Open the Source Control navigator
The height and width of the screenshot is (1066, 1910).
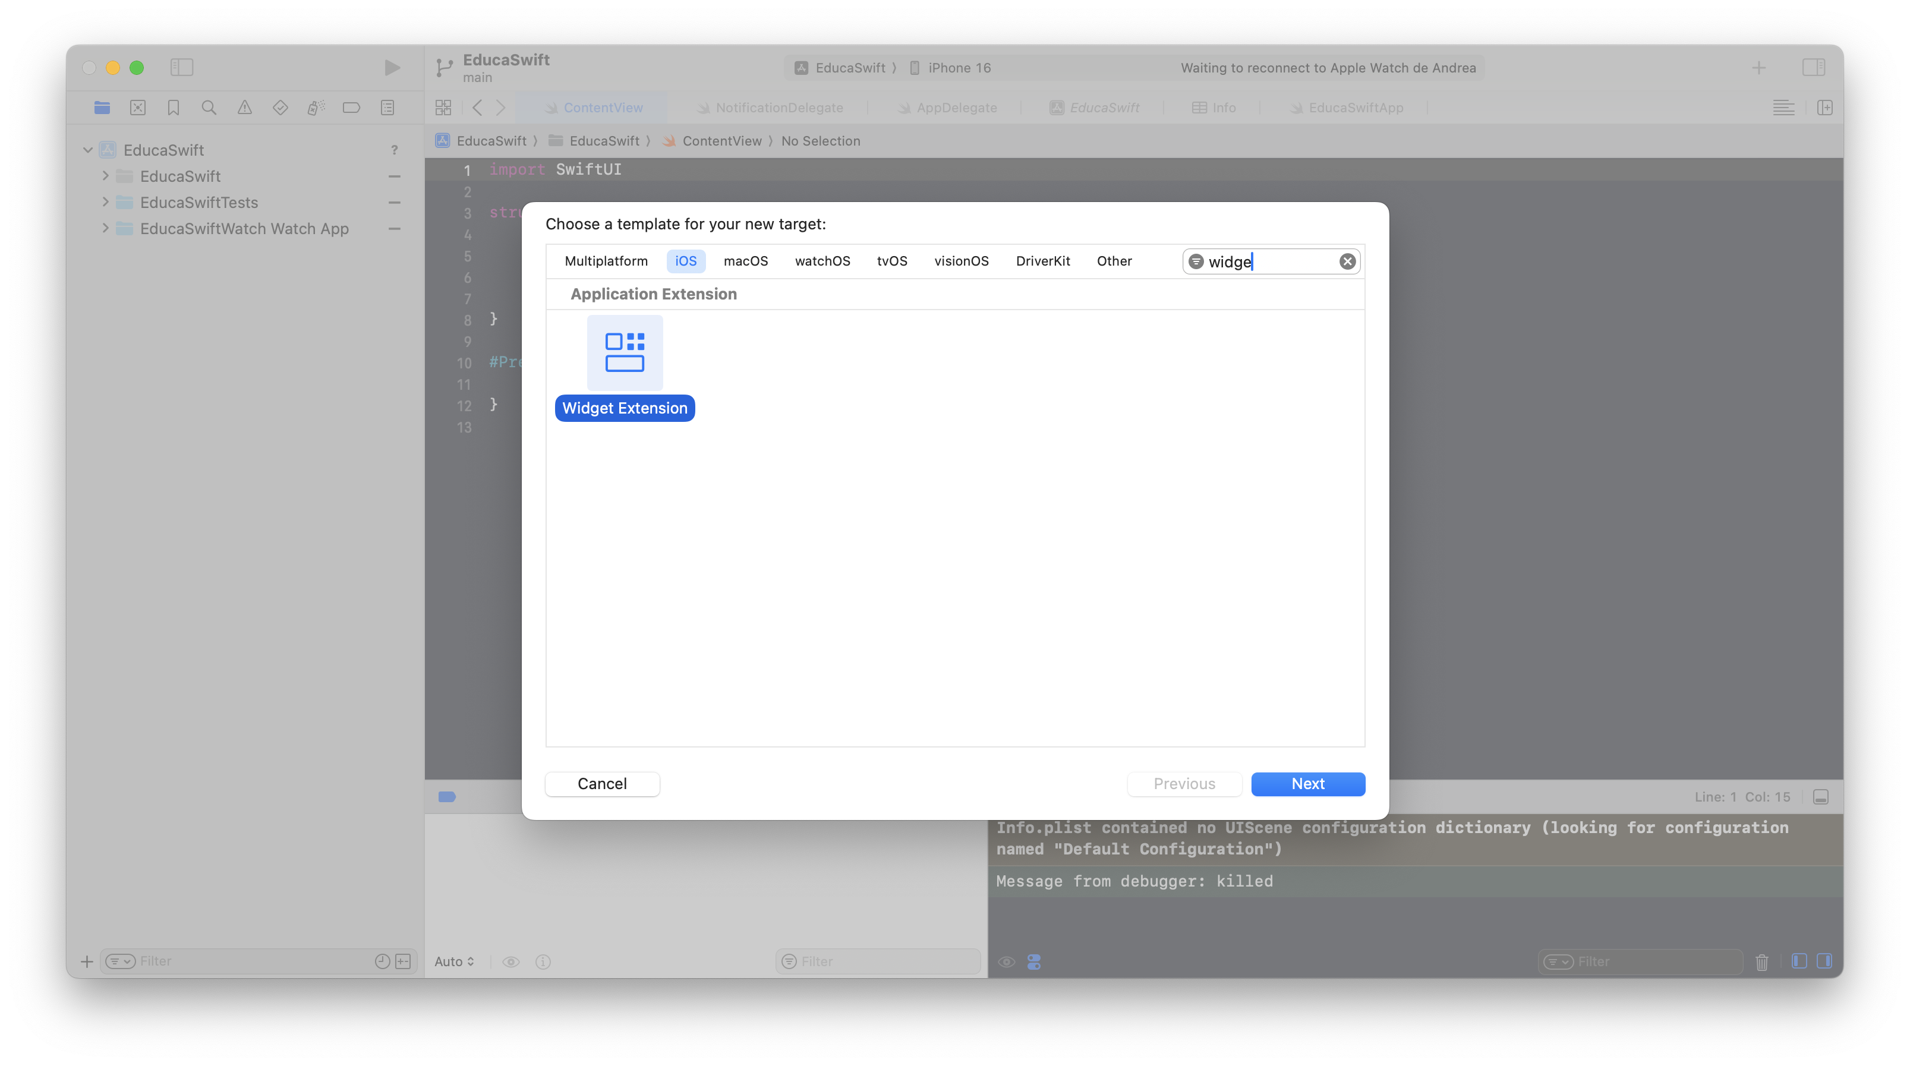pyautogui.click(x=138, y=108)
